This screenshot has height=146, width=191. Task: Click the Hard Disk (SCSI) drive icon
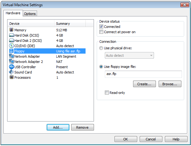pyautogui.click(x=11, y=35)
